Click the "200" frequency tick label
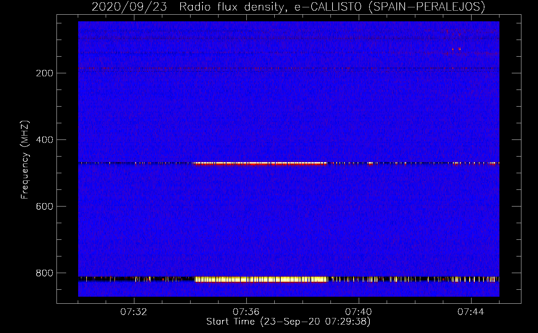The height and width of the screenshot is (333, 538). [x=45, y=73]
